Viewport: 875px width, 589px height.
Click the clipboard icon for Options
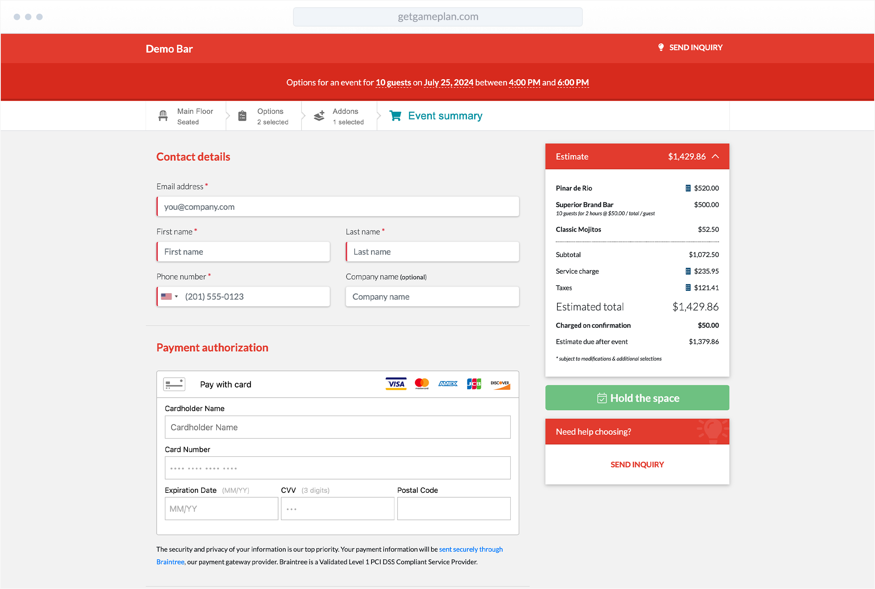(242, 116)
